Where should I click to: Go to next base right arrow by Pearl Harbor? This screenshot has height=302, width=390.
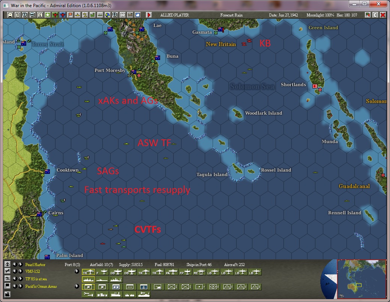[20, 265]
